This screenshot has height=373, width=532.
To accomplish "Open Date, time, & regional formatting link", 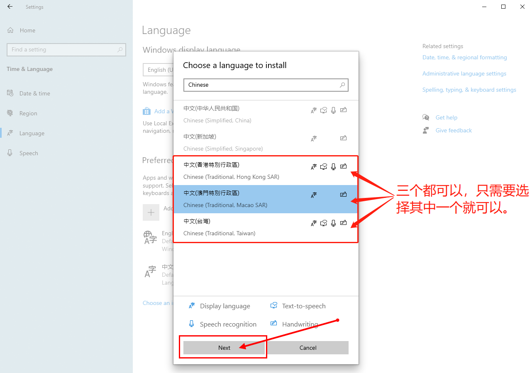I will pyautogui.click(x=465, y=57).
